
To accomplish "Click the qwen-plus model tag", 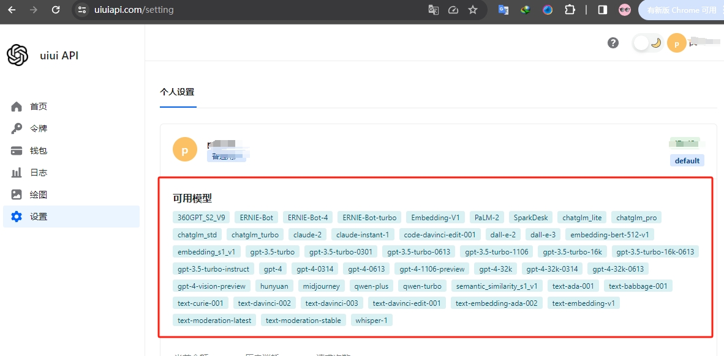I will [x=371, y=286].
